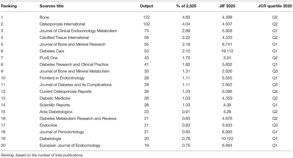The image size is (293, 158).
Task: Select Current Osteoporosis Reports entry
Action: pyautogui.click(x=66, y=91)
